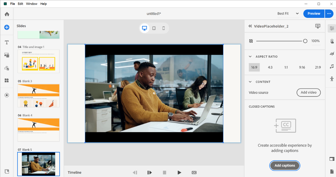Open the Audio panel music note icon
This screenshot has width=336, height=177.
point(332,66)
